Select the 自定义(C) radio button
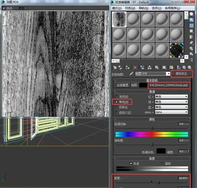Viewport: 197px width, 188px height. click(x=116, y=112)
